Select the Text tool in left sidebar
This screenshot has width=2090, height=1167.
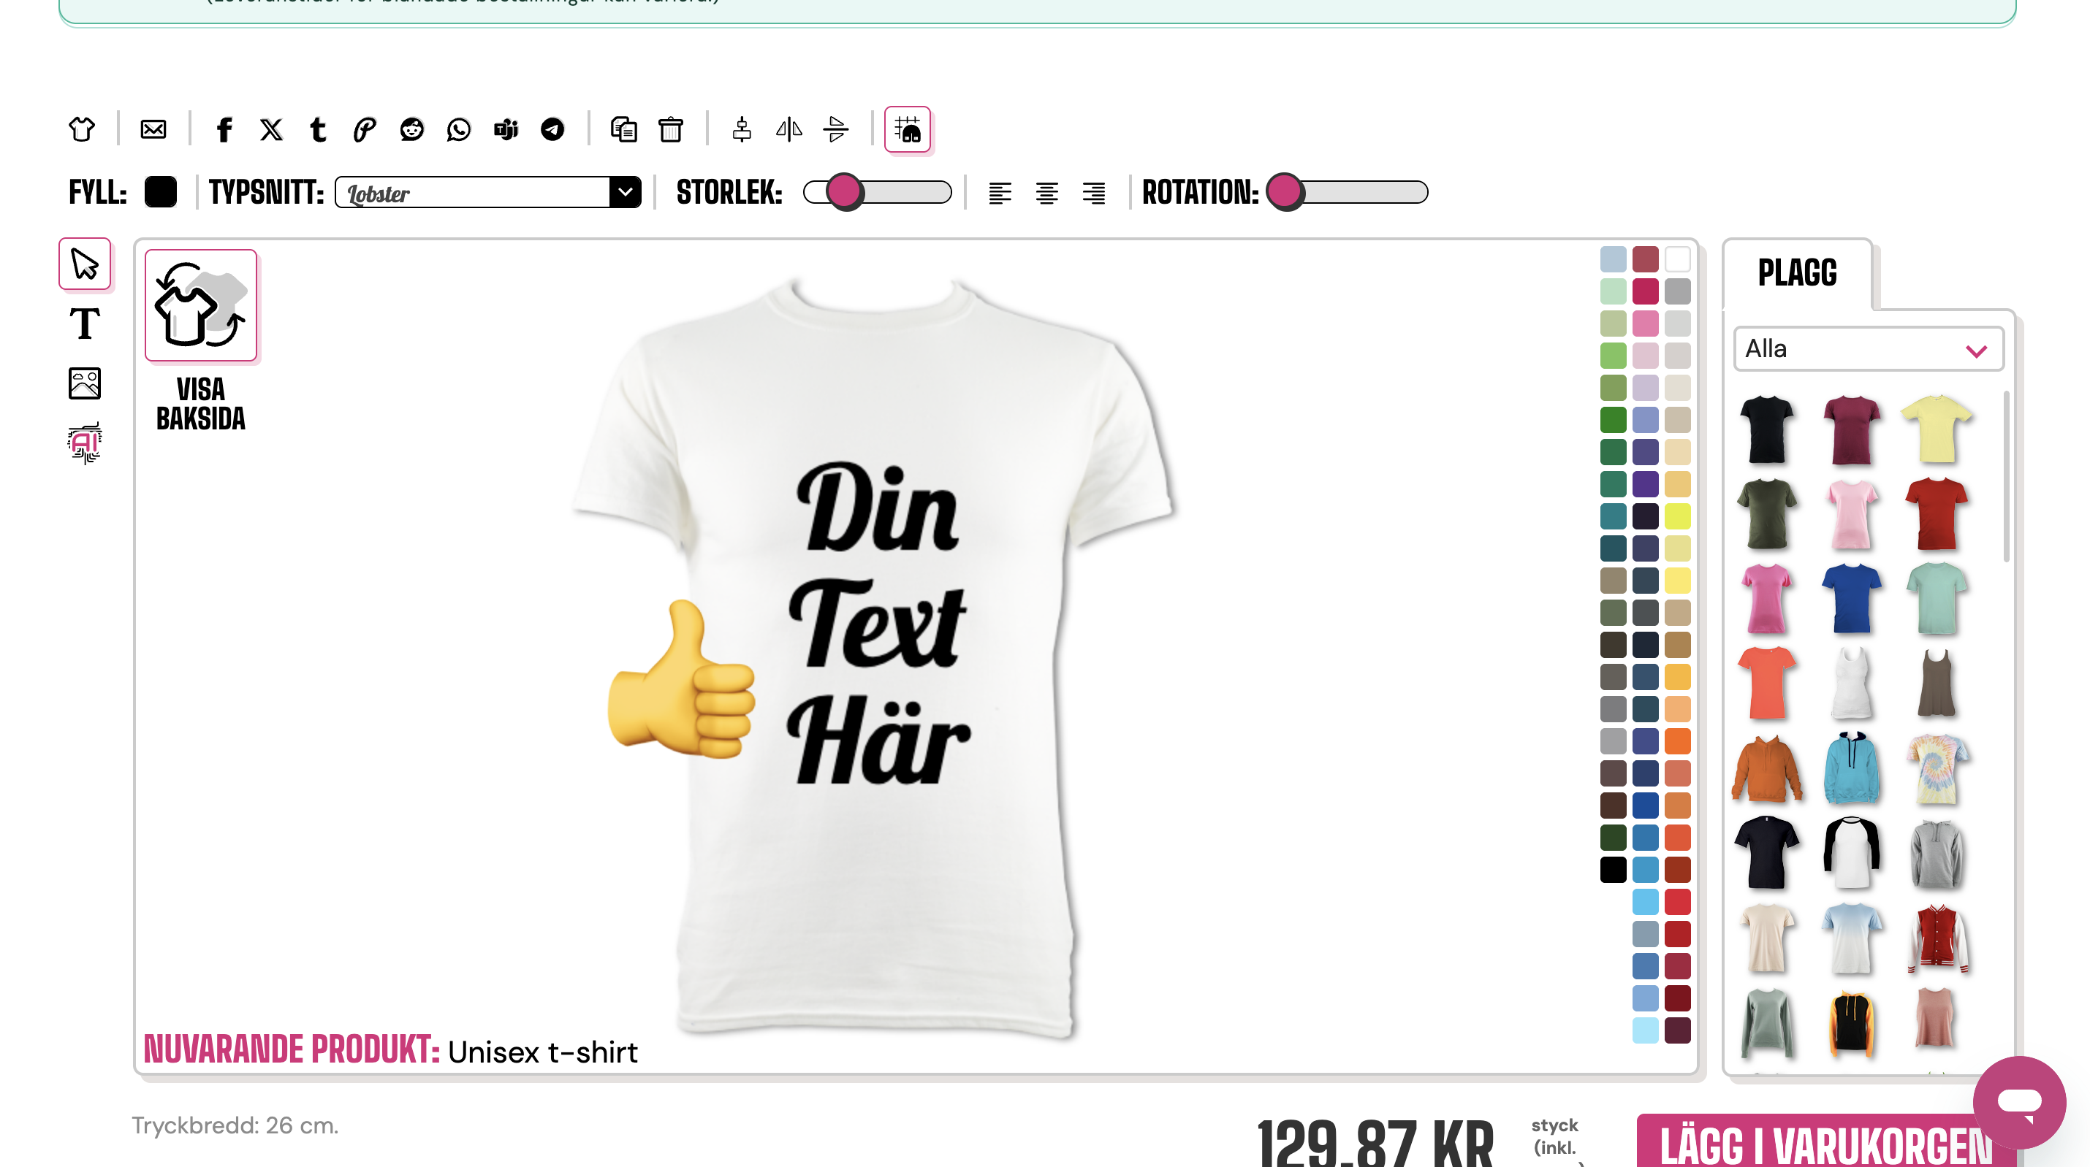pyautogui.click(x=84, y=324)
